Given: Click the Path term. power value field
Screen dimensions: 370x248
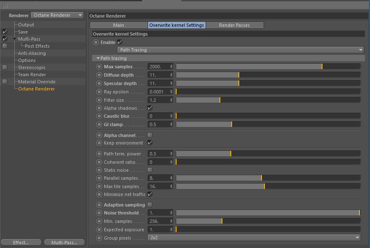Looking at the screenshot, I should [159, 153].
